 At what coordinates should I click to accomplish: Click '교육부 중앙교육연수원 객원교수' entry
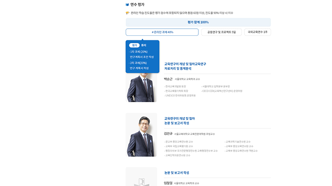(241, 151)
